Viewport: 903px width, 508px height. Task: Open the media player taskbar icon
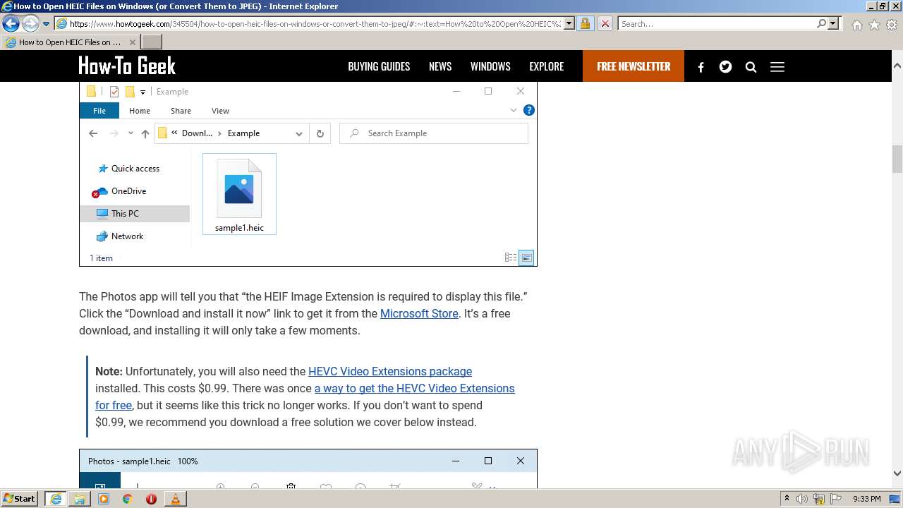[104, 499]
